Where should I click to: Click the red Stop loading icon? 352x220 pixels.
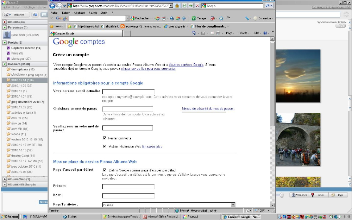coord(197,6)
